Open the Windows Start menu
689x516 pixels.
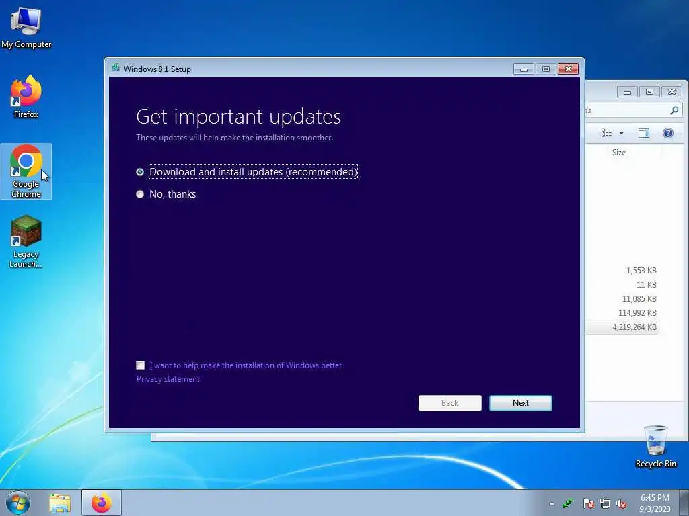coord(18,503)
